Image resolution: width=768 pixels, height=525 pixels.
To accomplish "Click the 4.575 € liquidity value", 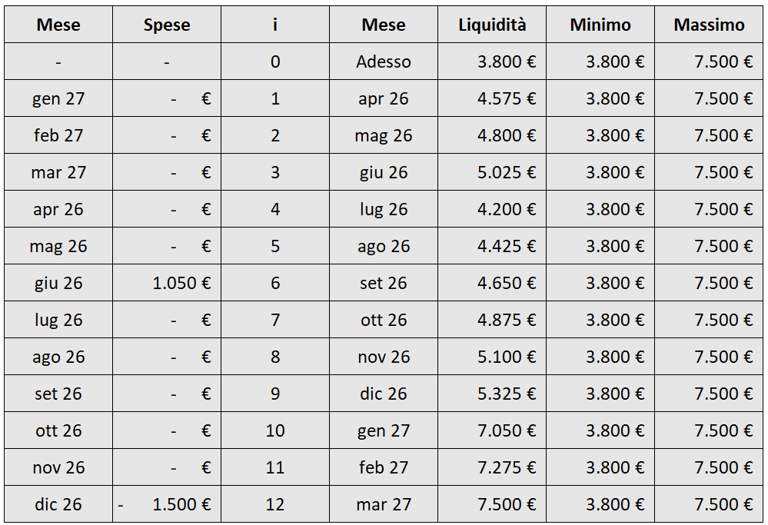I will click(x=506, y=98).
